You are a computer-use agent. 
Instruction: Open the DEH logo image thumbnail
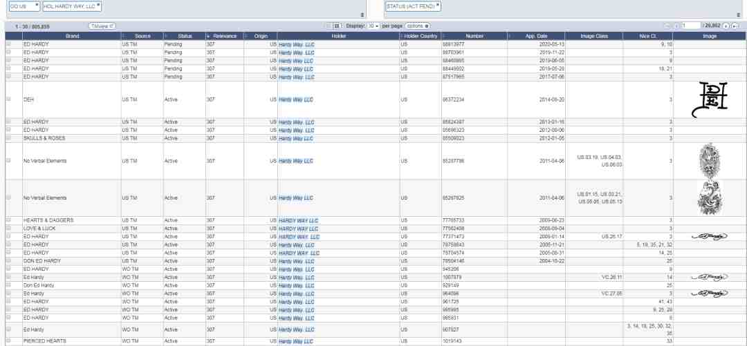click(x=710, y=99)
